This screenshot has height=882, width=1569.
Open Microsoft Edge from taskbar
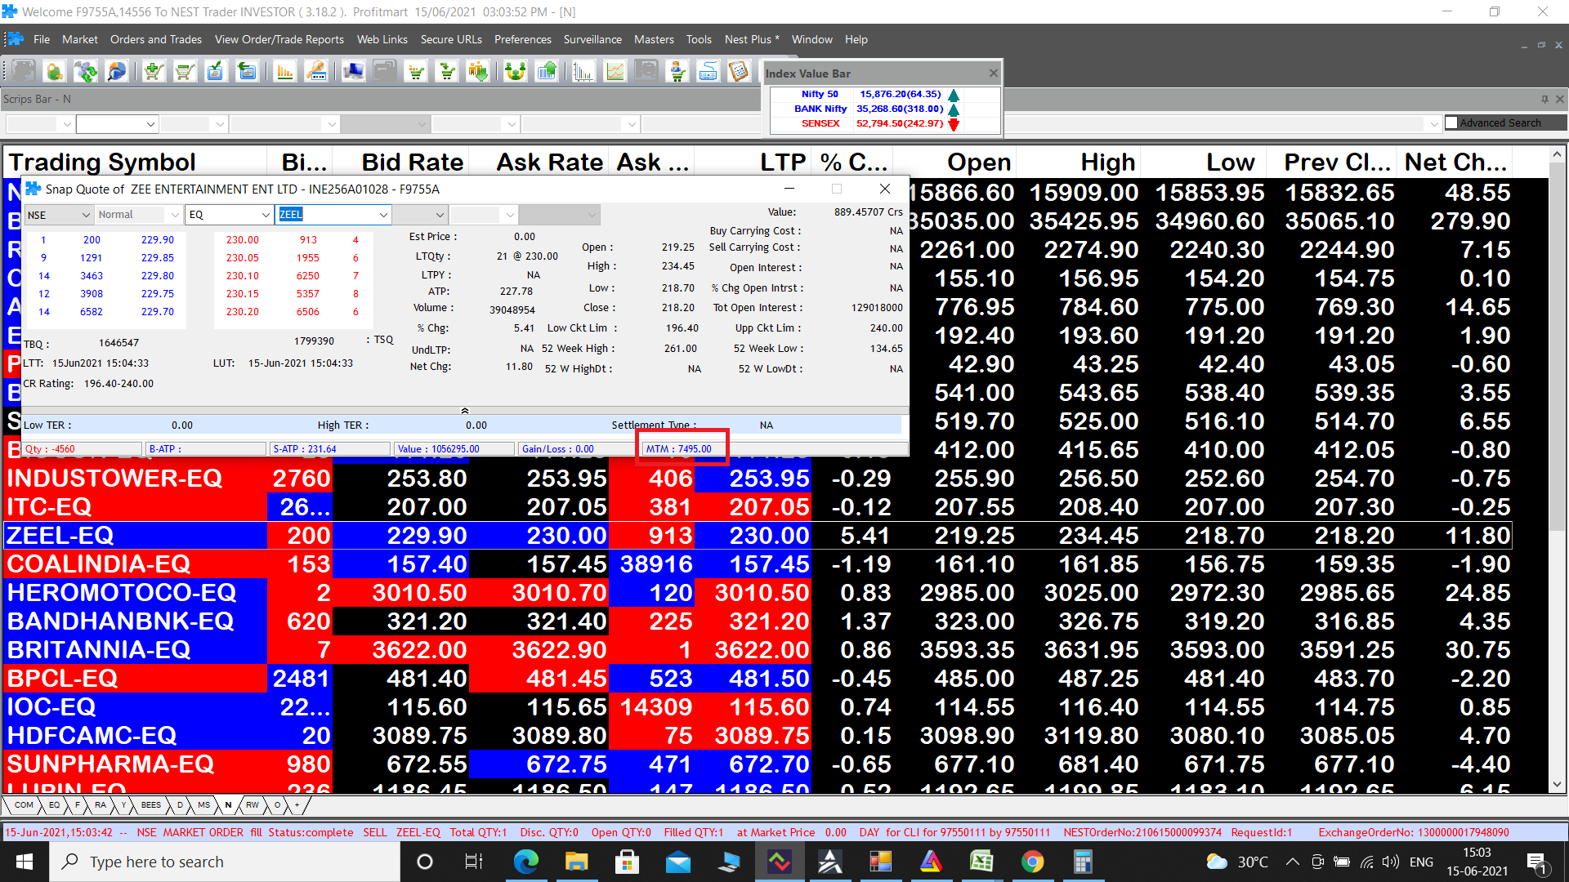[526, 862]
